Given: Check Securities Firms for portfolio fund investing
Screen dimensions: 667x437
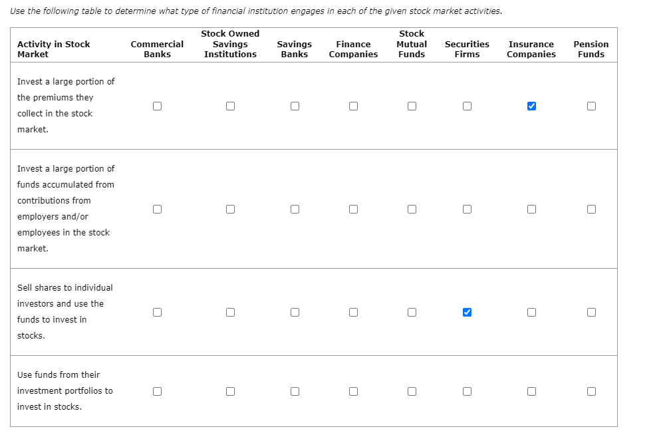Looking at the screenshot, I should click(x=467, y=391).
